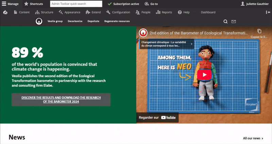Viewport: 272px width, 144px height.
Task: Open Regenerate resources navigation item
Action: pos(117,21)
